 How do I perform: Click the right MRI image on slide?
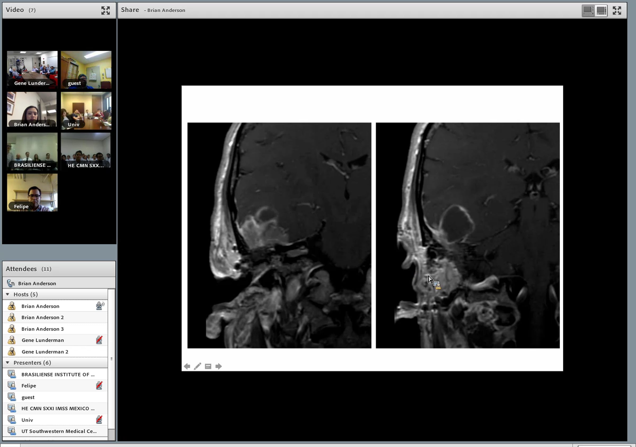click(467, 235)
